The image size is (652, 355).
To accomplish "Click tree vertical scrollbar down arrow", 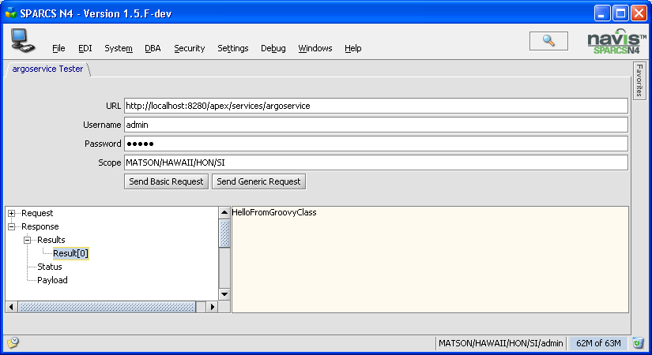I will (x=224, y=294).
